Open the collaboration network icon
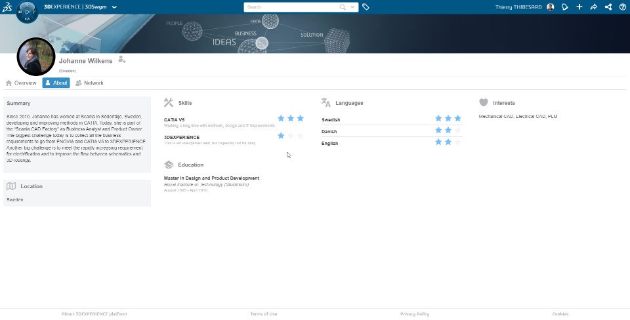This screenshot has height=320, width=630. pos(608,7)
